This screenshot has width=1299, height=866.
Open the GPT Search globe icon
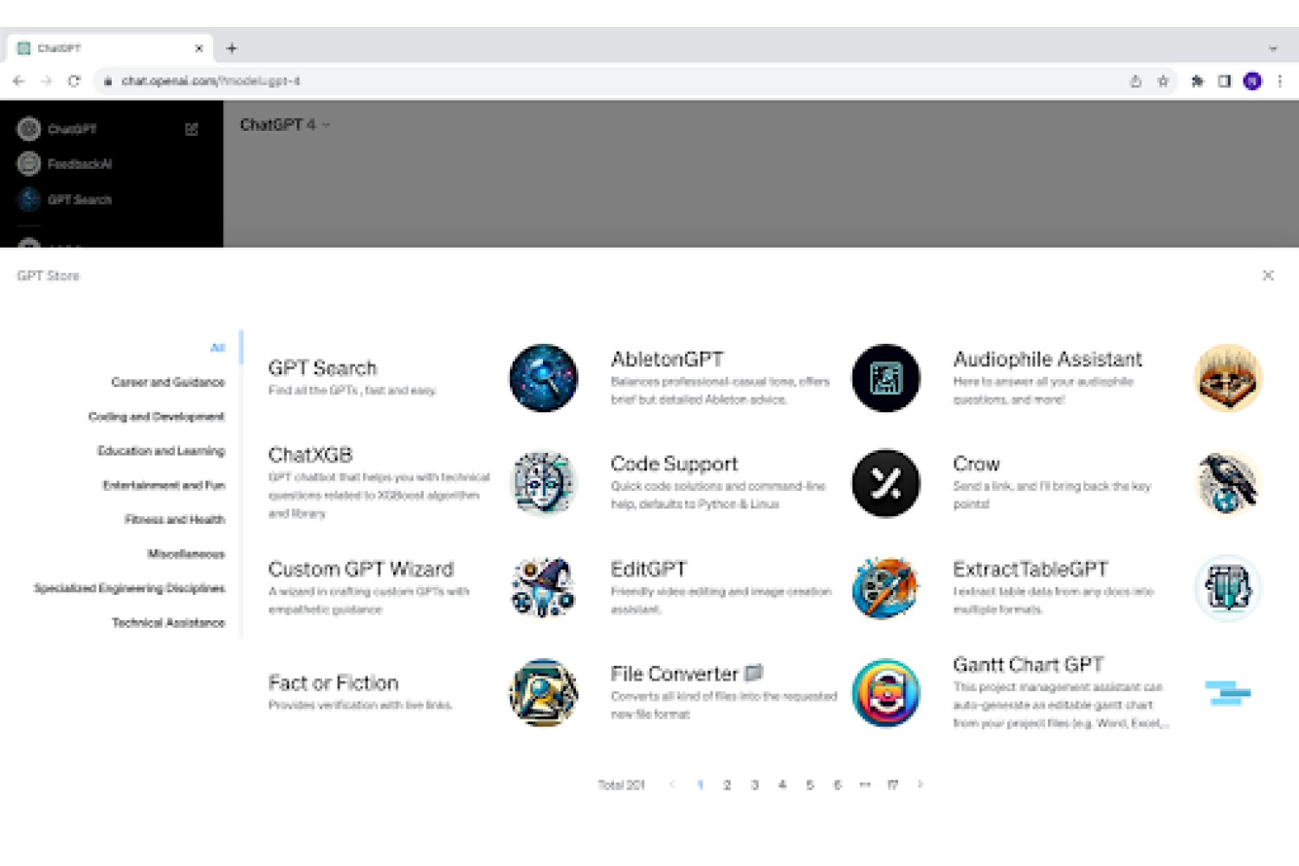pos(543,378)
